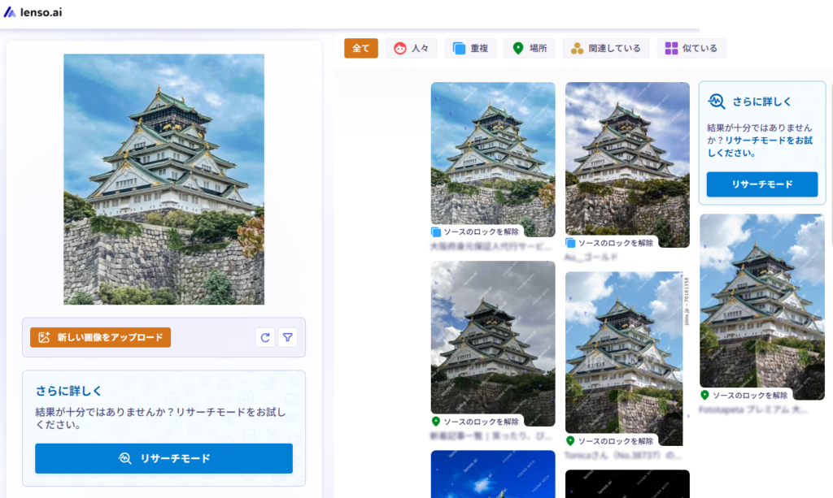
Task: Click location pin under the rightmost castle result
Action: [x=704, y=395]
